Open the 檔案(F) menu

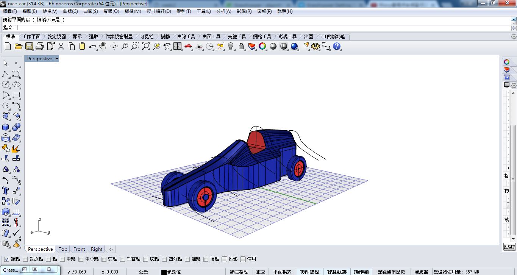tap(10, 11)
